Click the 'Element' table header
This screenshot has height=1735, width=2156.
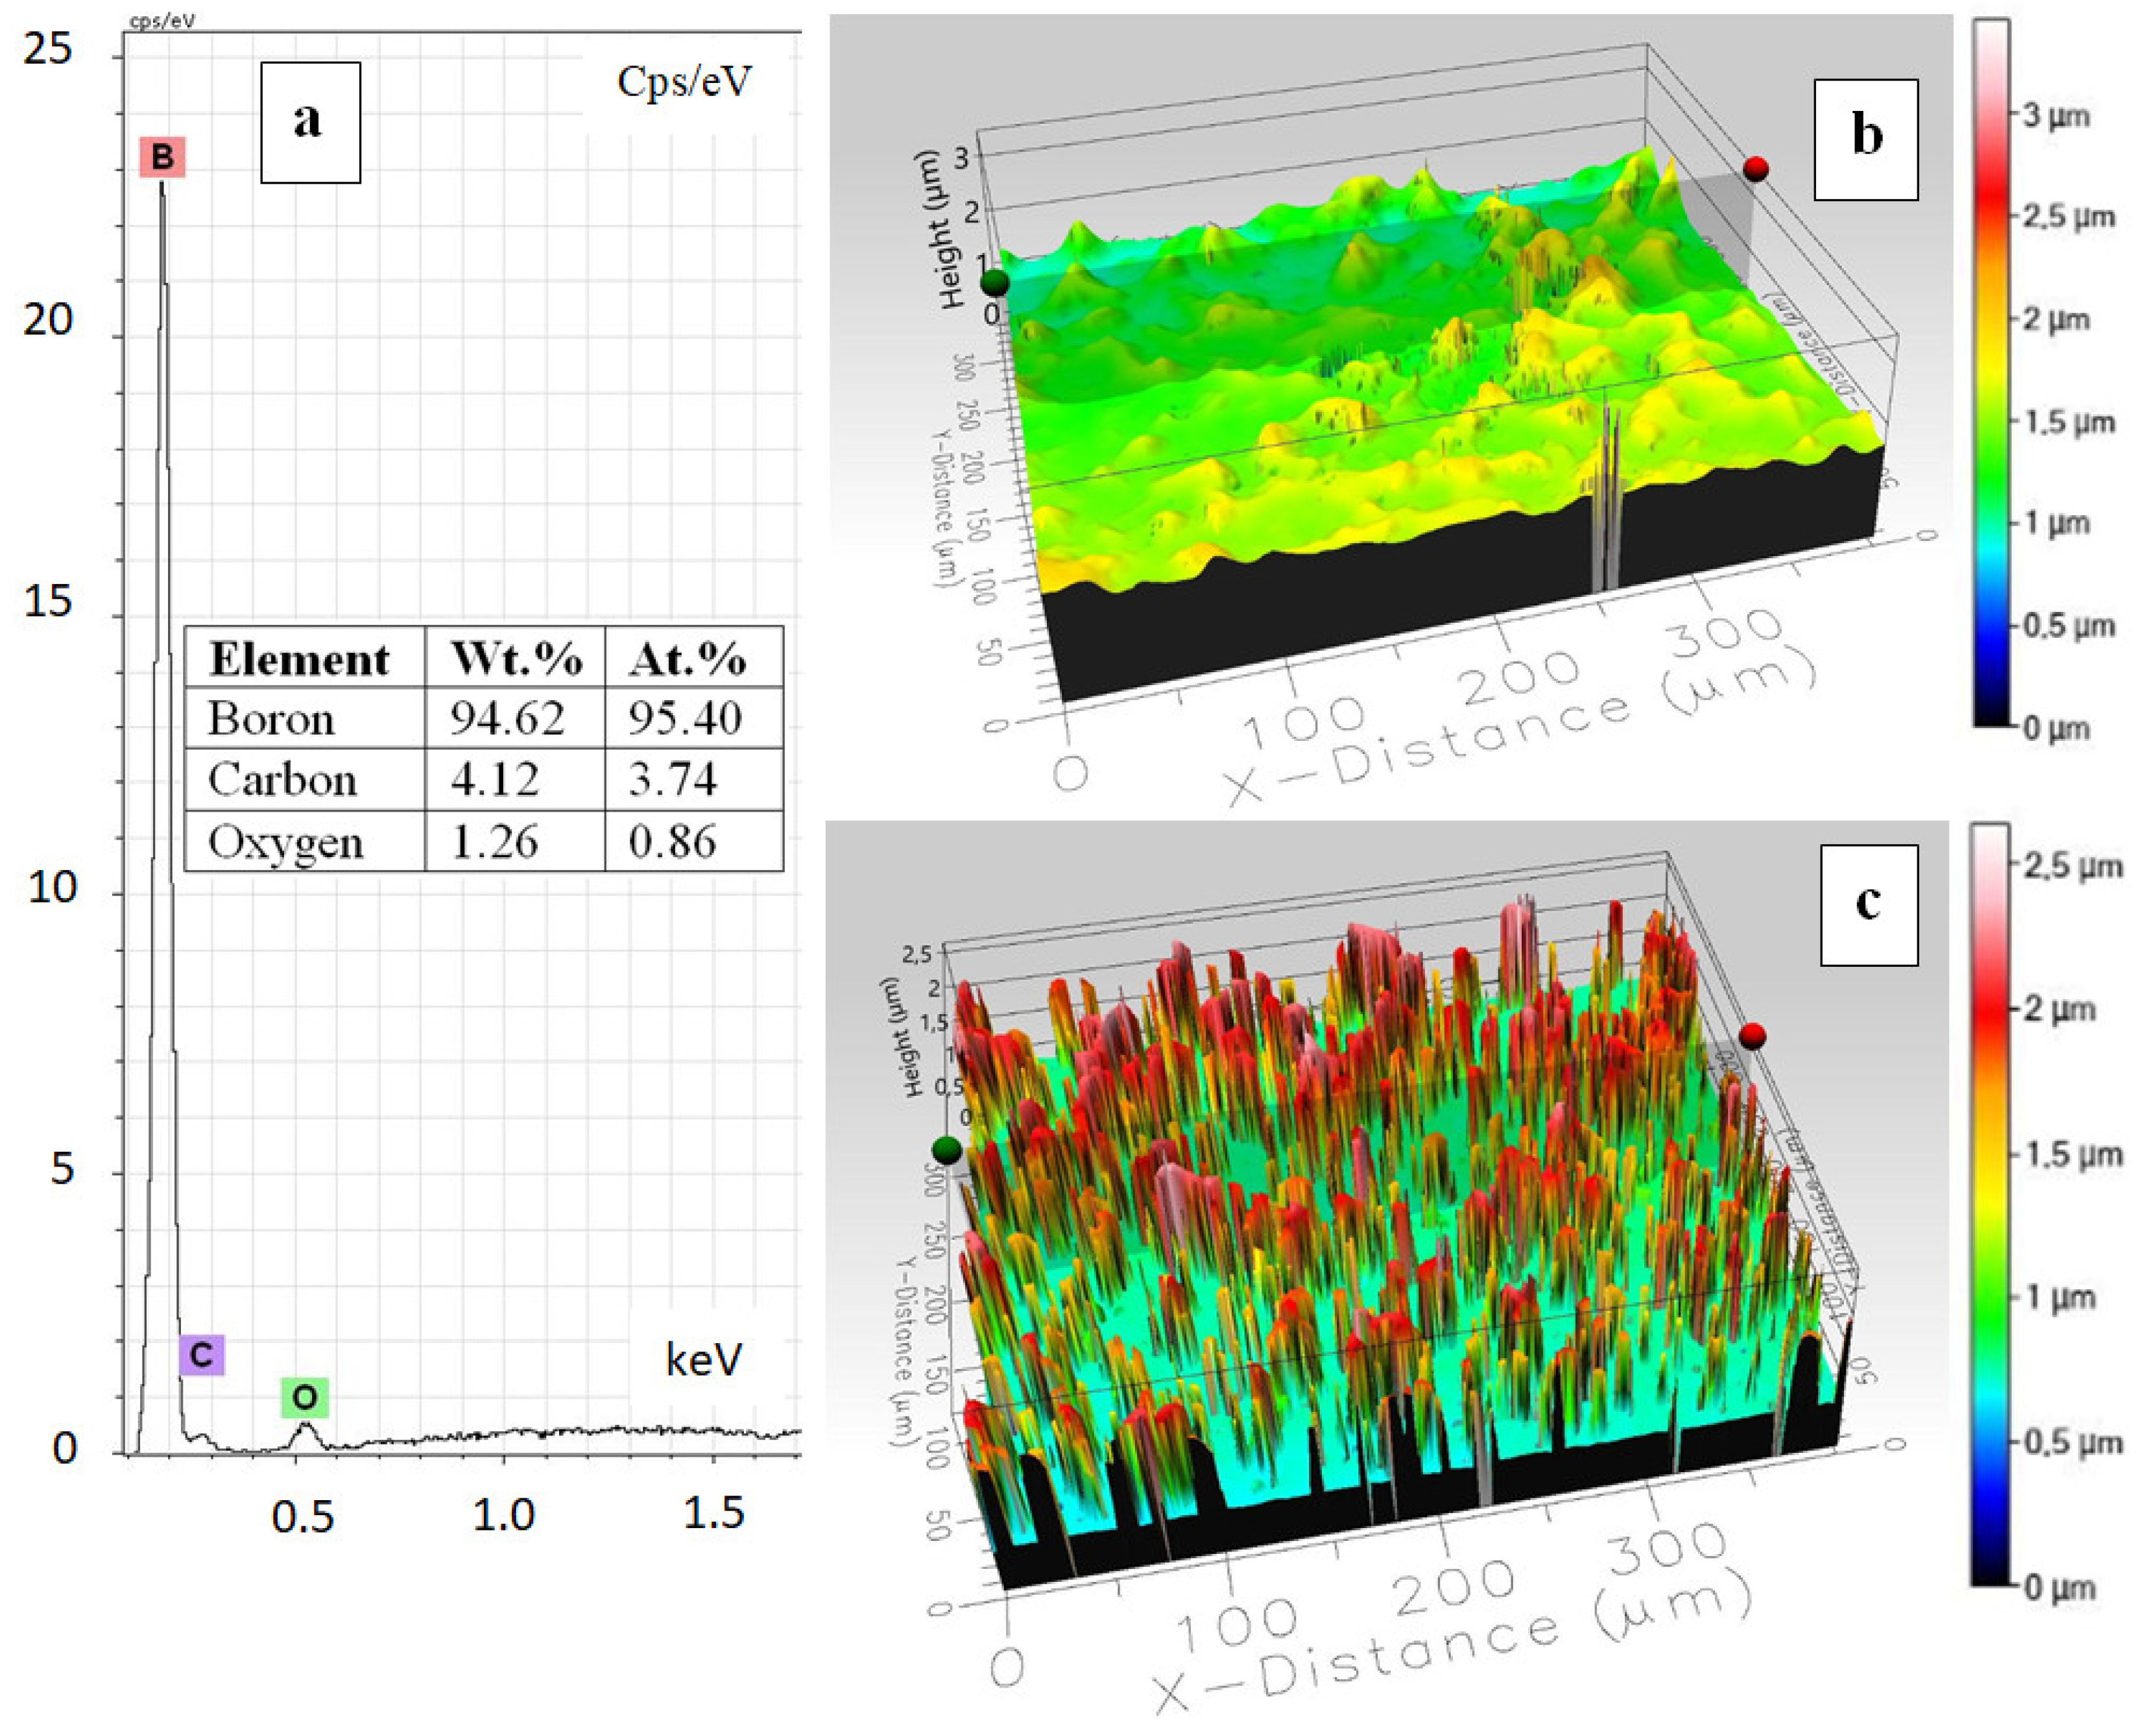299,659
